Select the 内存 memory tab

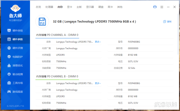(x=60, y=7)
